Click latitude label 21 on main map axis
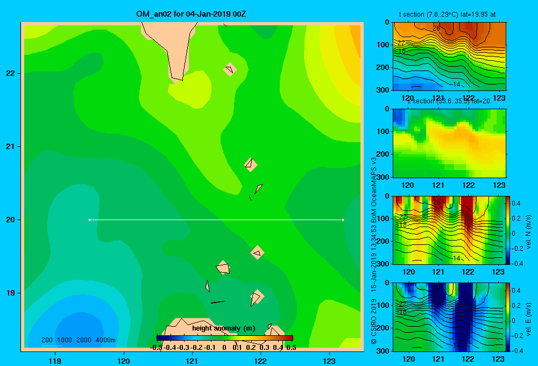The image size is (538, 366). 11,146
